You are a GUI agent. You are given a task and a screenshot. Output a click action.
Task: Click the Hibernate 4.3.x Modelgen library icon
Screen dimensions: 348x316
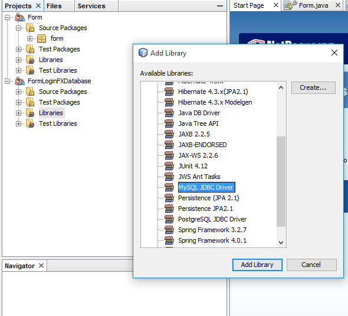[x=169, y=102]
